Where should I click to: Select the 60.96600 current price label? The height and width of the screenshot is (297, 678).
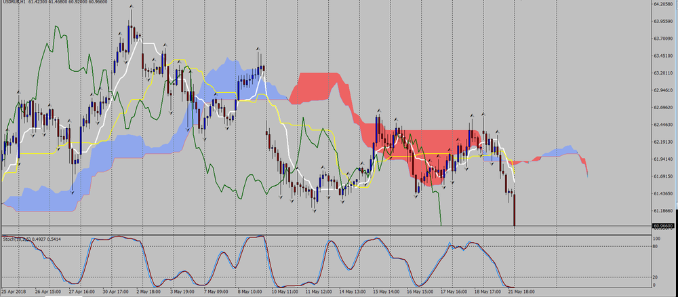point(662,226)
